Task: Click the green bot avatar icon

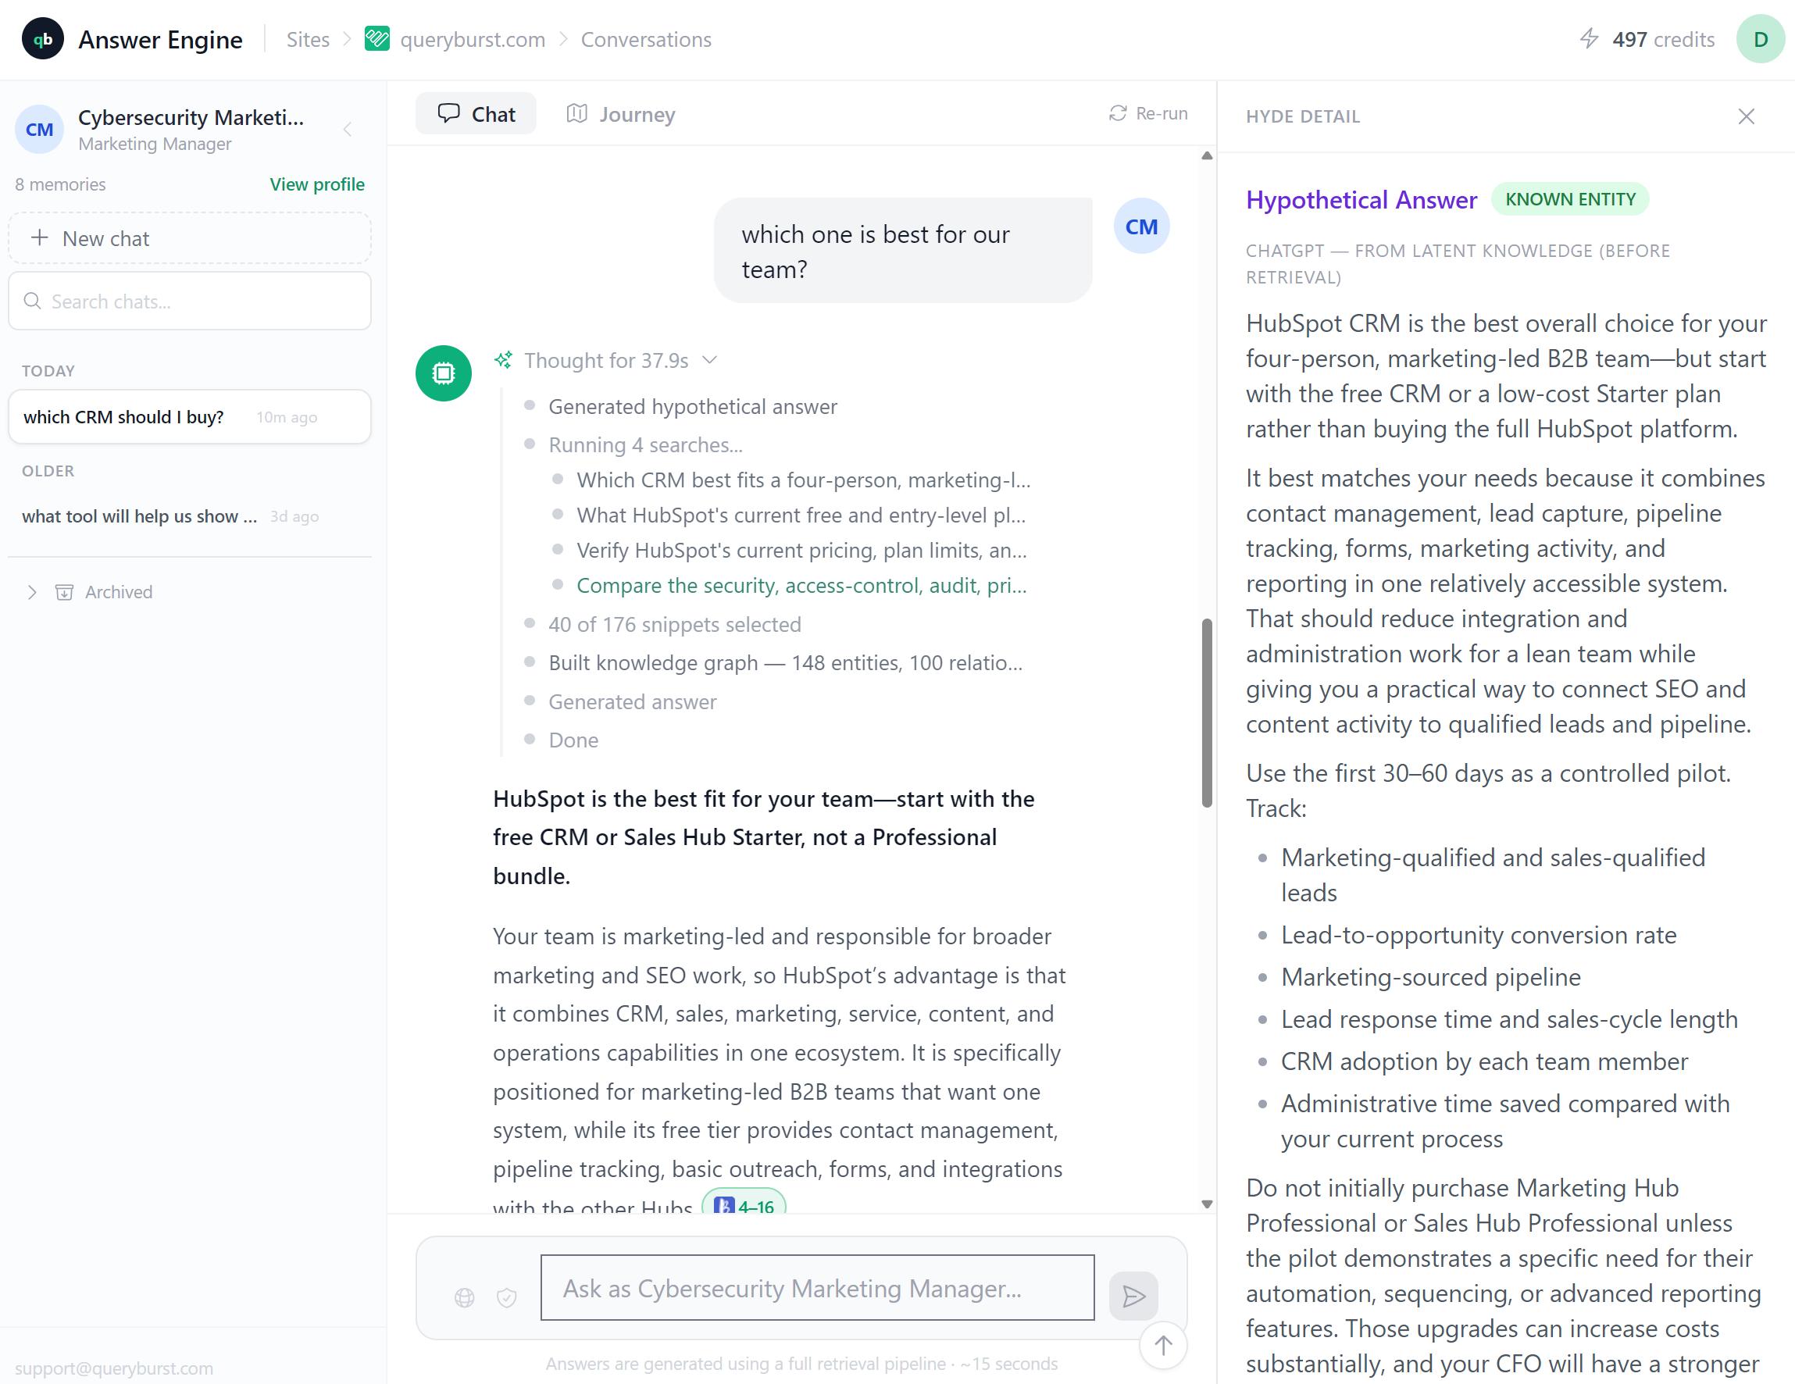Action: point(443,373)
